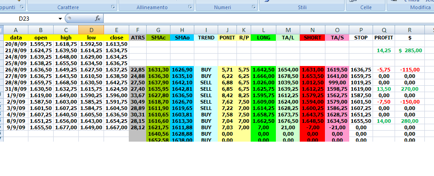This screenshot has width=434, height=176.
Task: Select the data header cell in column A
Action: click(x=16, y=38)
